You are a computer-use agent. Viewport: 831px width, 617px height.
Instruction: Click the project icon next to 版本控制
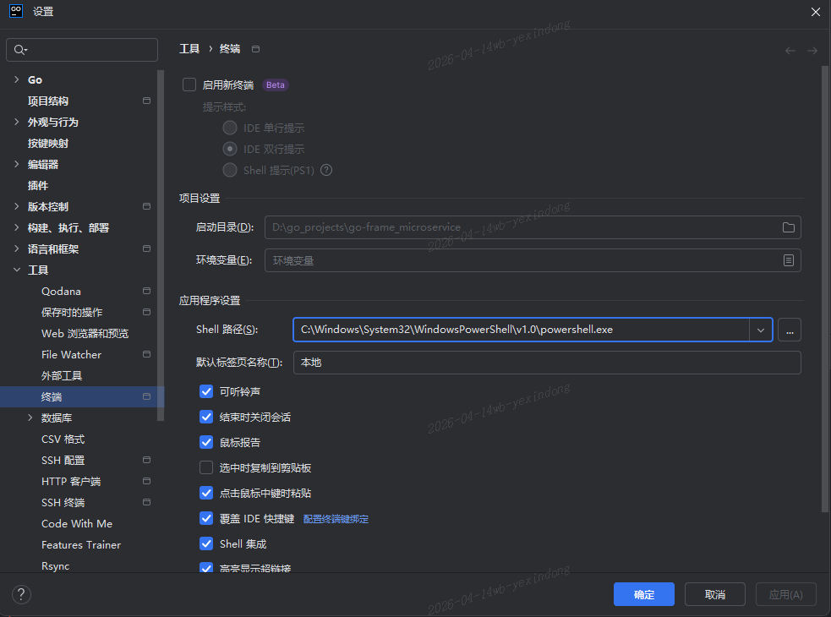pos(147,206)
